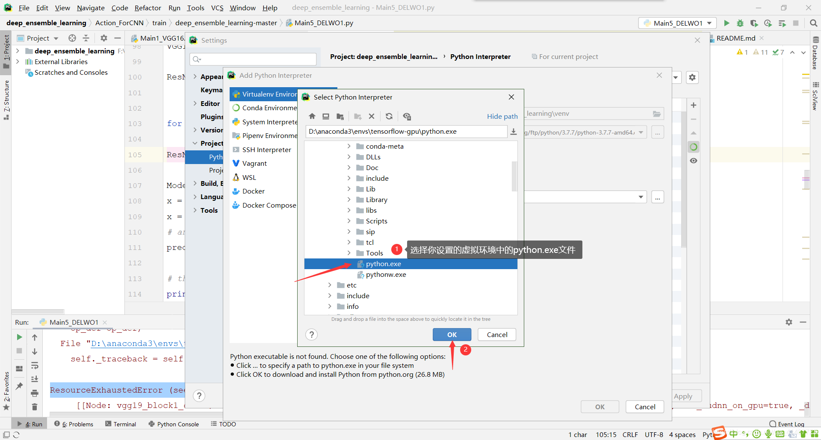Open the Refactor menu

(148, 8)
